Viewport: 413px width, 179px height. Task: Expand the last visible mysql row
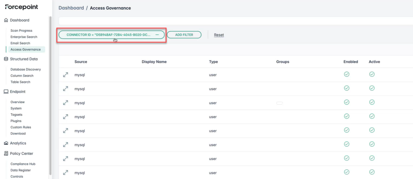(x=65, y=172)
